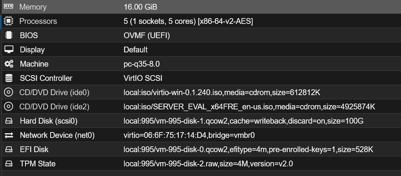Highlight the vm-995-disk-1.qcow2 hard disk entry
The width and height of the screenshot is (401, 176).
[243, 121]
